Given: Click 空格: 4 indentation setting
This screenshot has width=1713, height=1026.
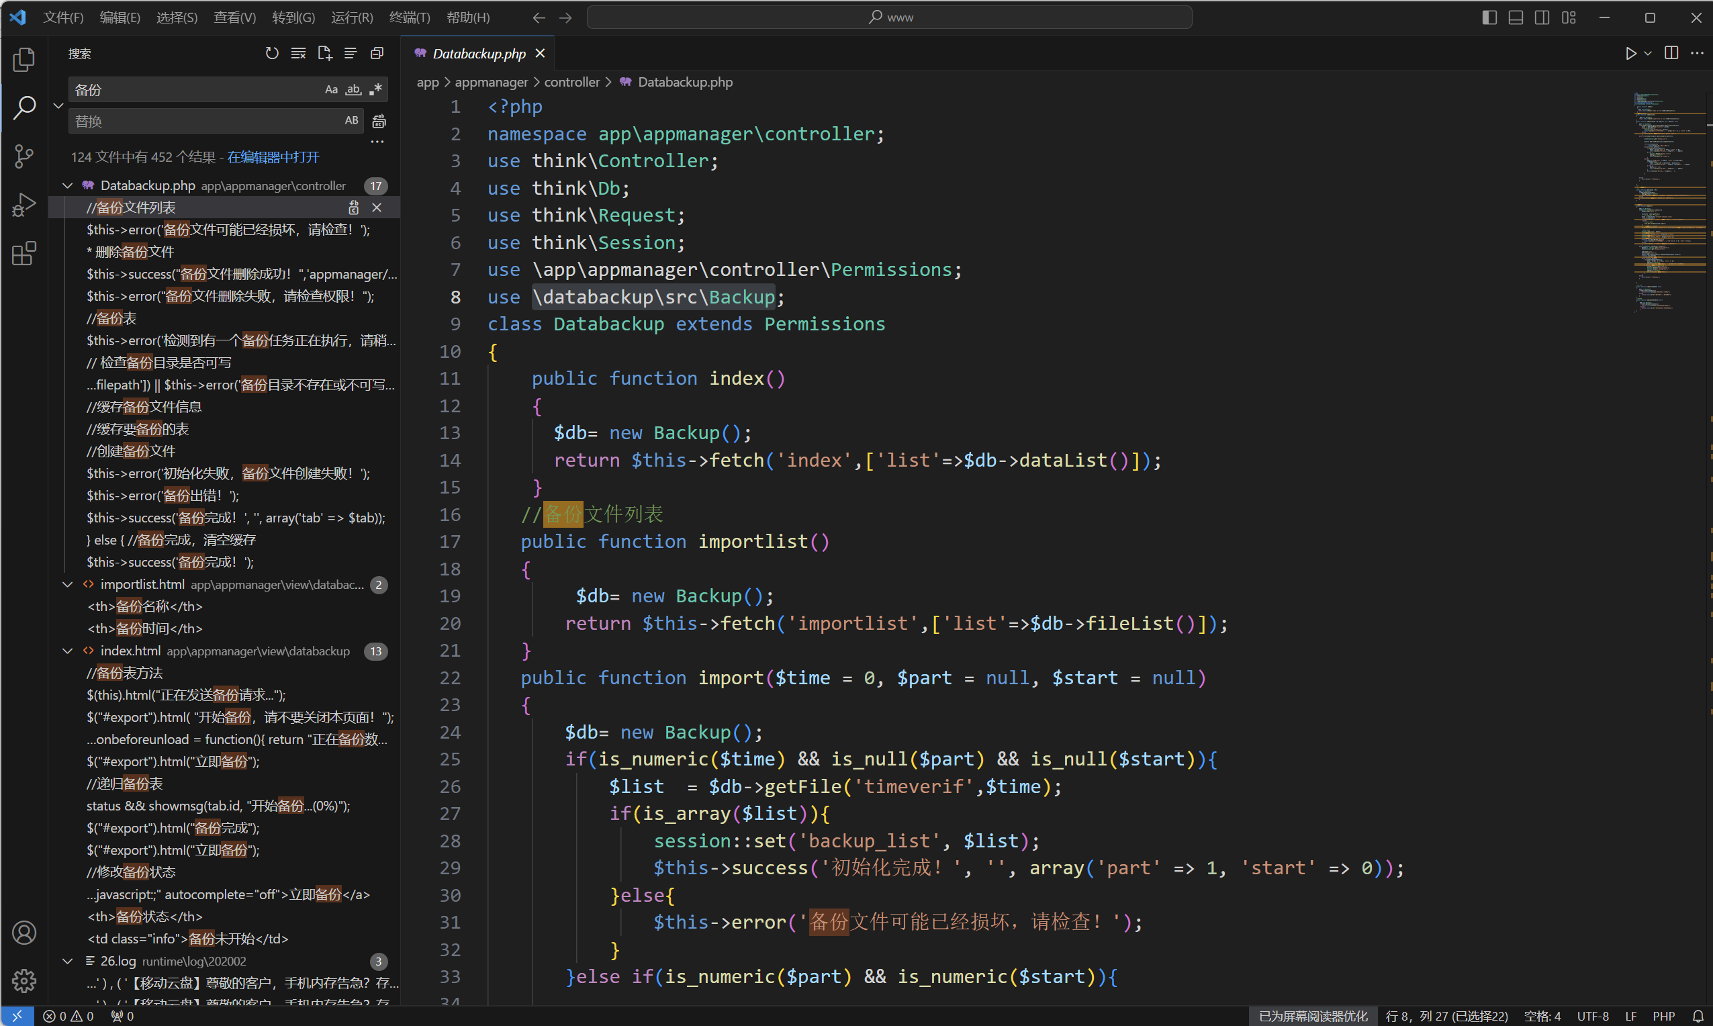Looking at the screenshot, I should click(1542, 1016).
